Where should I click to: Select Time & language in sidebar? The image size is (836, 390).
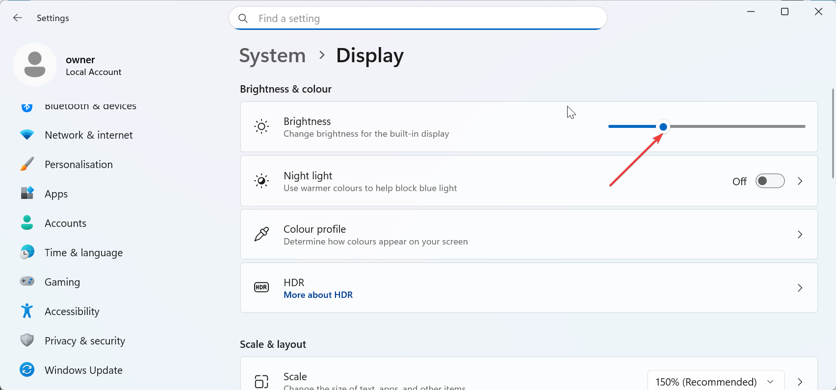point(83,253)
